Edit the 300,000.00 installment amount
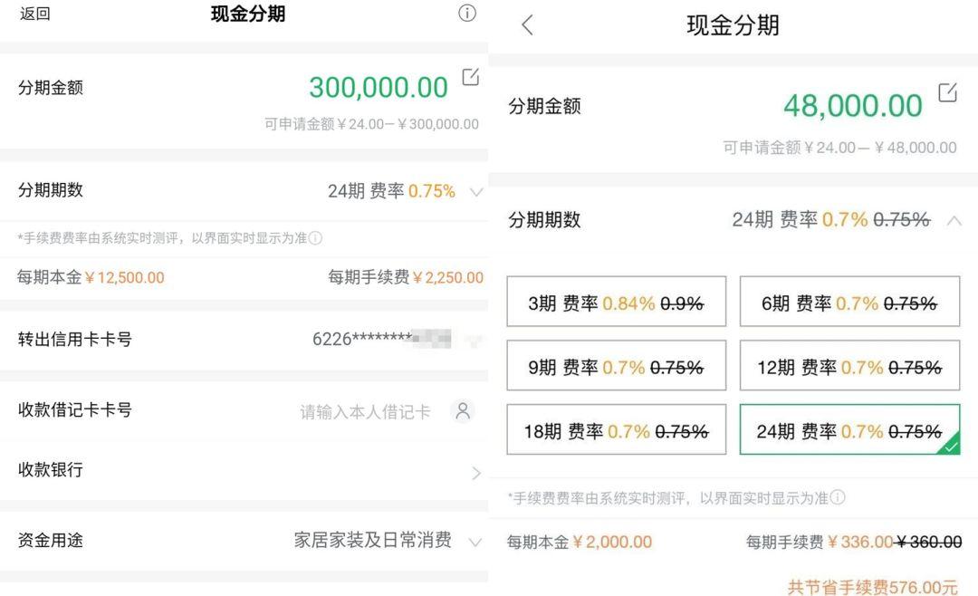 (x=470, y=77)
